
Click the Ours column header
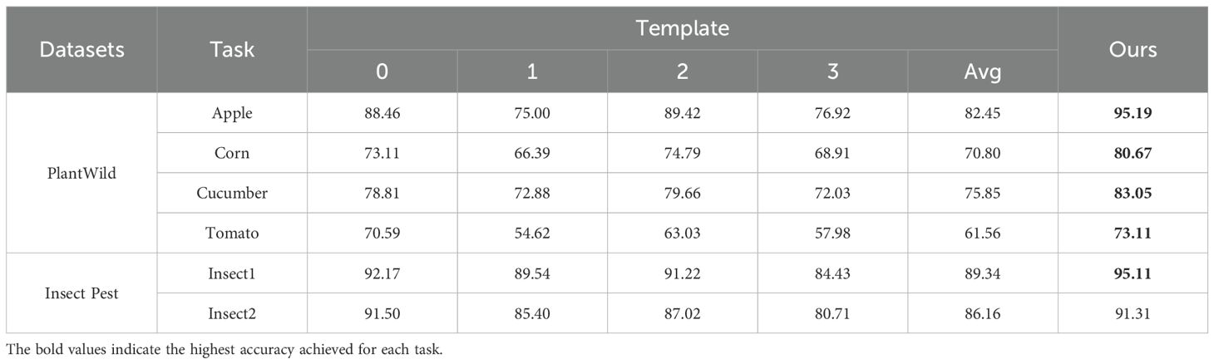click(x=1133, y=50)
